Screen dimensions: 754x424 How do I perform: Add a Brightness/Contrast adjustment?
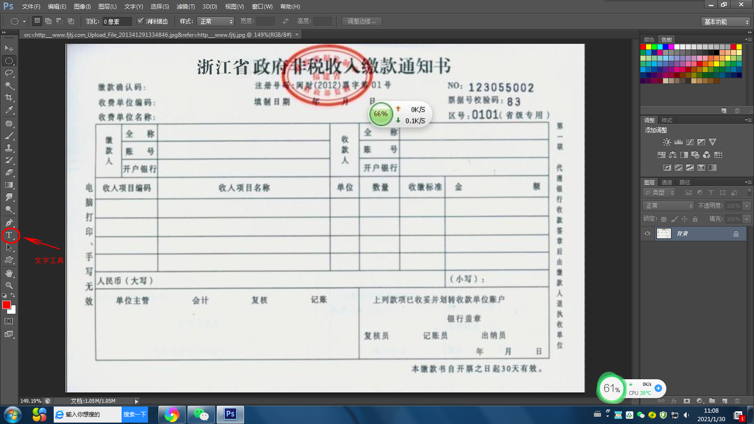click(x=667, y=142)
